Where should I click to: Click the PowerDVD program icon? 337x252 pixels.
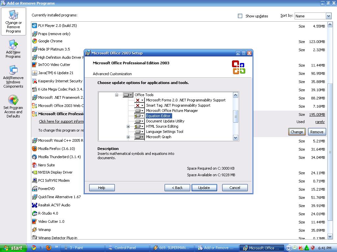[34, 189]
